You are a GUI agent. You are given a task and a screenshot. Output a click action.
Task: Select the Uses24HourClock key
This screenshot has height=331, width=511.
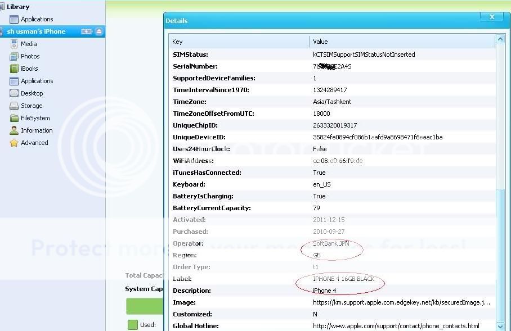click(x=201, y=149)
